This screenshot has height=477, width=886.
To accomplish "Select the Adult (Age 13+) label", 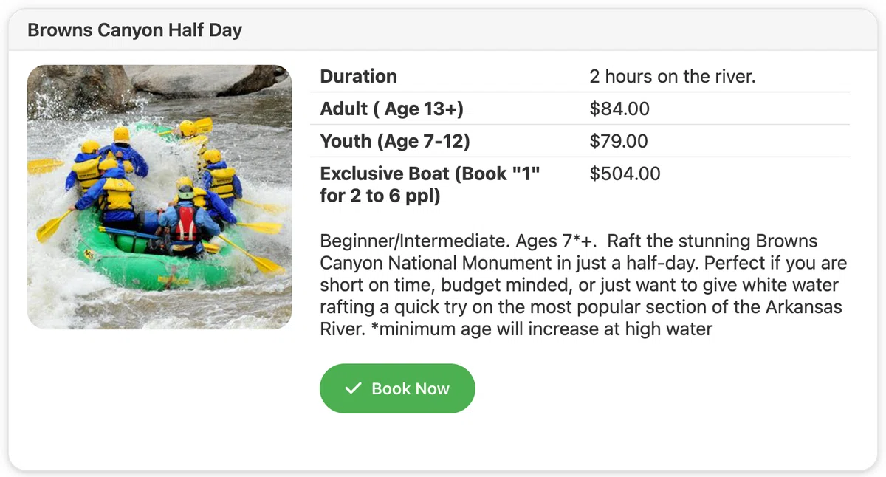I will tap(392, 109).
